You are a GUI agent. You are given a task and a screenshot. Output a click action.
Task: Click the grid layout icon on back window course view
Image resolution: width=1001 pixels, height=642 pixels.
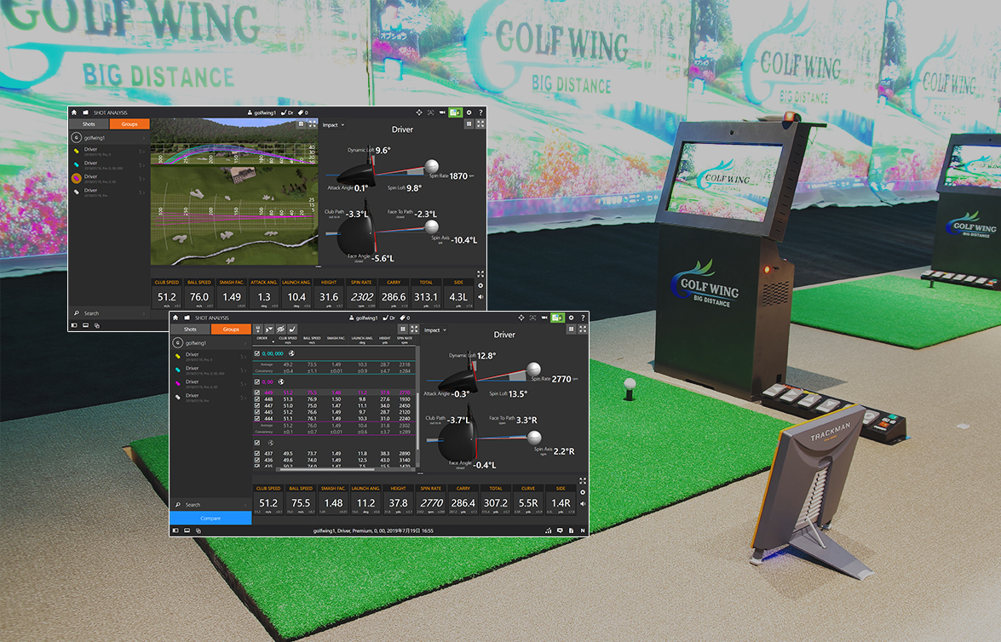click(301, 124)
